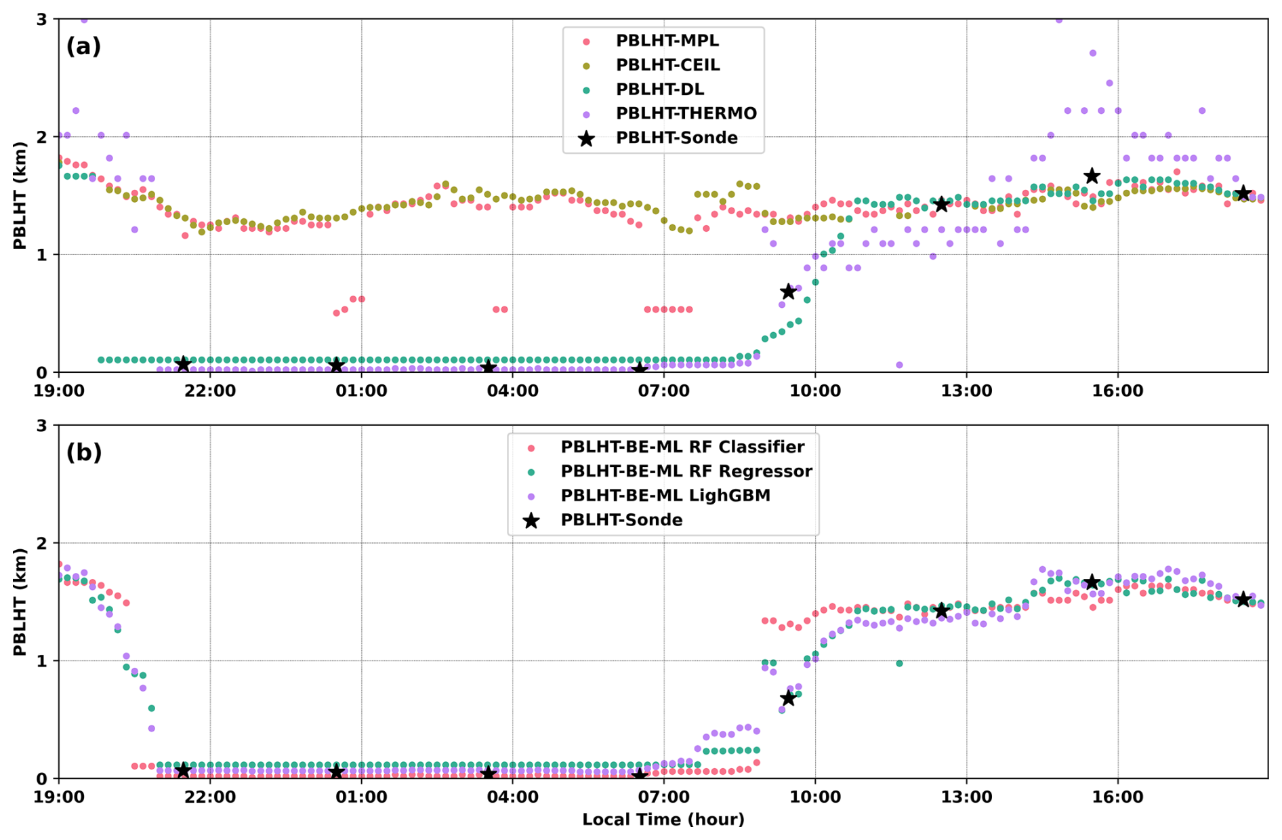The width and height of the screenshot is (1282, 840).
Task: Click the RF Classifier red legend marker
Action: click(x=531, y=448)
